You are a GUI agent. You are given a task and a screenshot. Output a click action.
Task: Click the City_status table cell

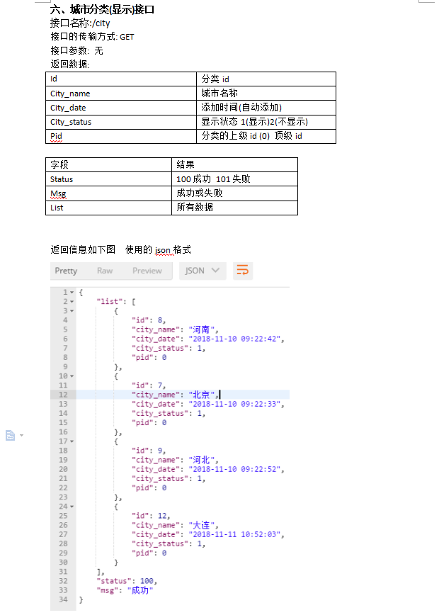tap(121, 122)
